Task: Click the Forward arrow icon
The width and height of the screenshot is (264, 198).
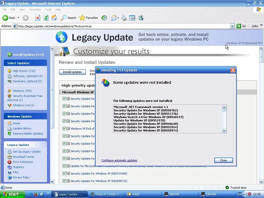Action: (x=26, y=18)
